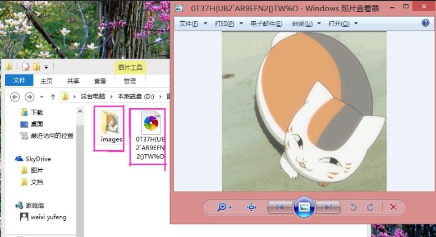Image resolution: width=436 pixels, height=237 pixels.
Task: Go back in Explorer navigation
Action: coord(15,97)
